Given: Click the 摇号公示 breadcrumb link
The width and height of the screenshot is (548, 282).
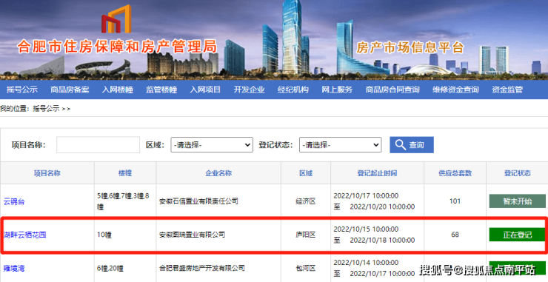Looking at the screenshot, I should (46, 109).
